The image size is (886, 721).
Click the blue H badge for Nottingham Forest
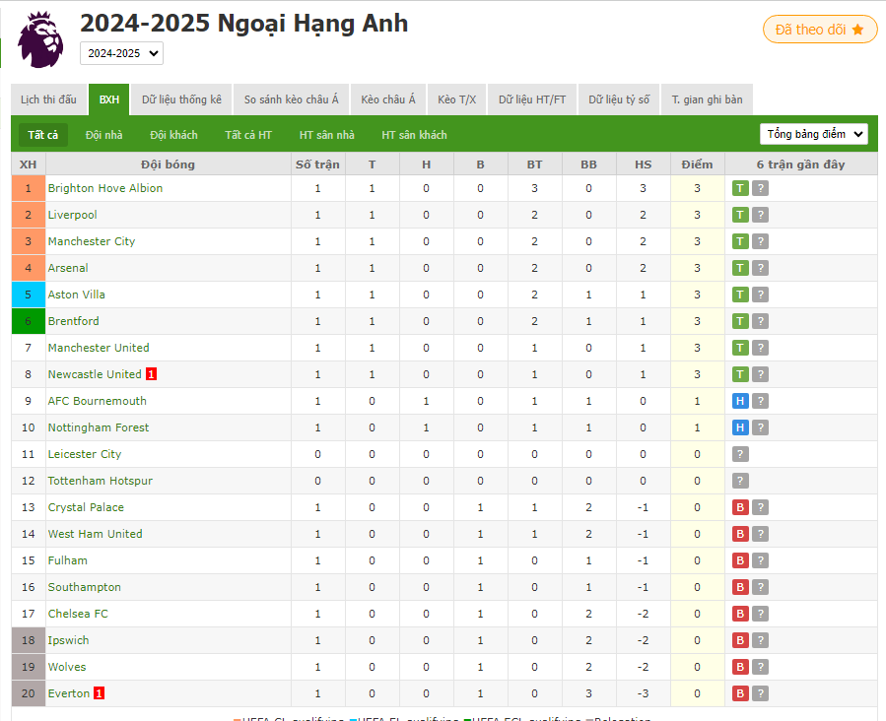[740, 427]
